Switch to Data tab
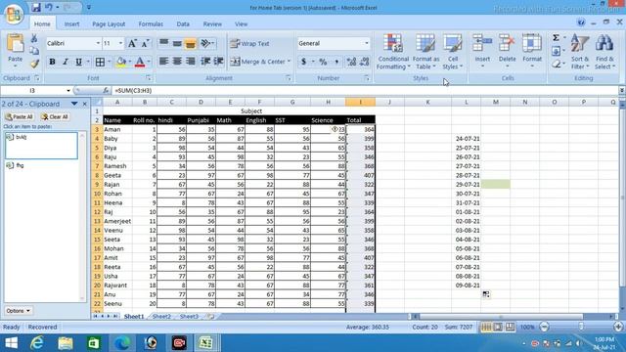This screenshot has height=352, width=626. click(183, 23)
